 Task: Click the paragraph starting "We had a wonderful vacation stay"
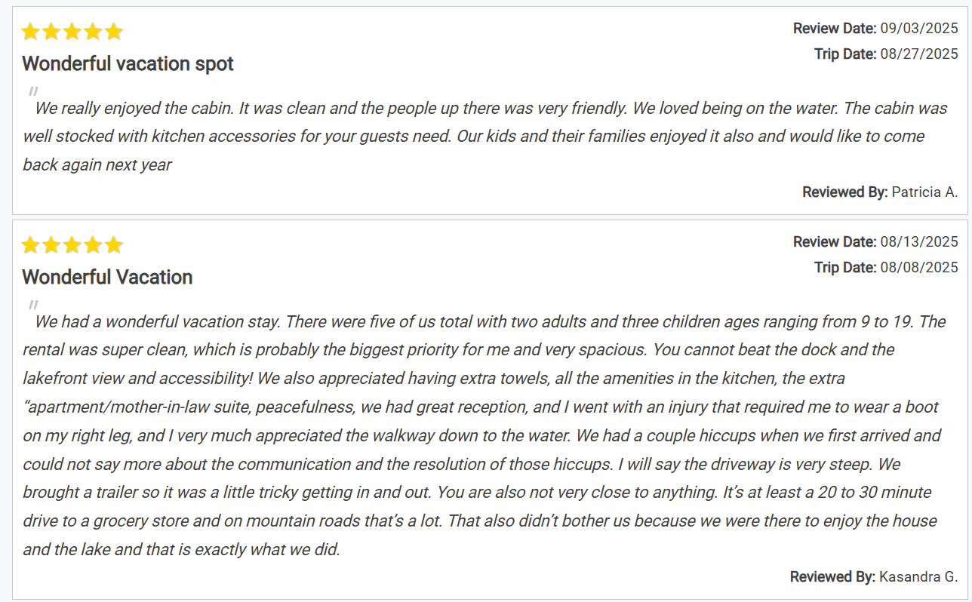[483, 435]
